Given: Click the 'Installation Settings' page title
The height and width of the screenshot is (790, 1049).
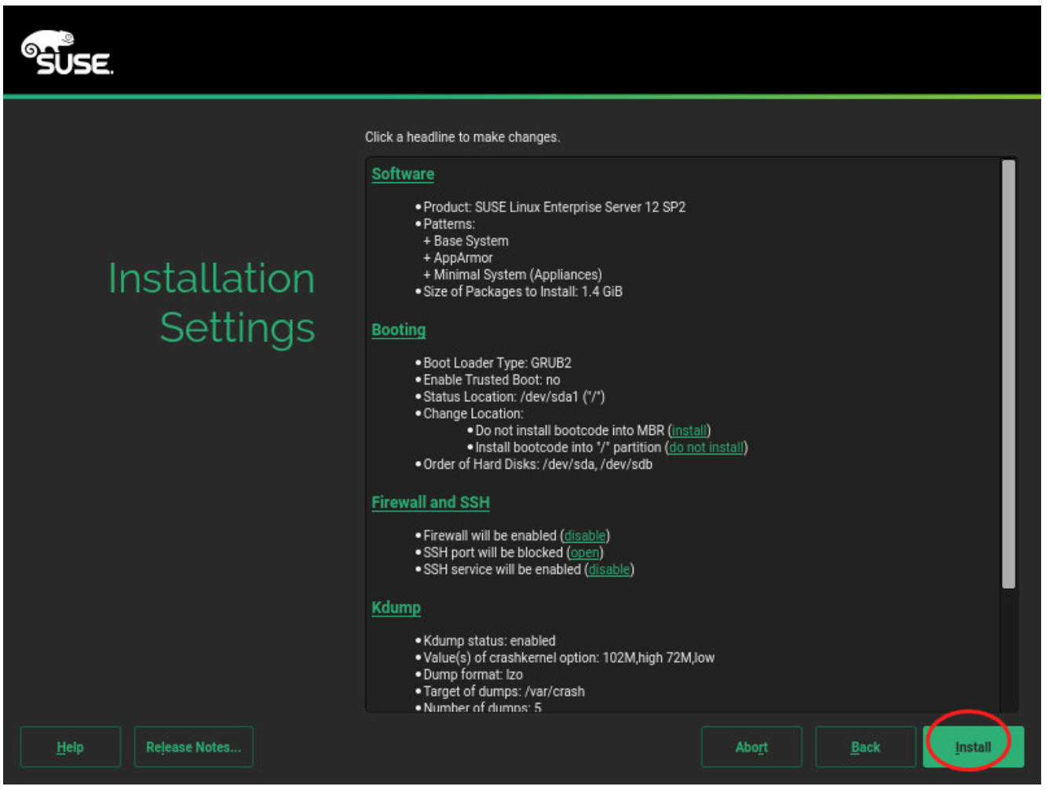Looking at the screenshot, I should coord(212,303).
